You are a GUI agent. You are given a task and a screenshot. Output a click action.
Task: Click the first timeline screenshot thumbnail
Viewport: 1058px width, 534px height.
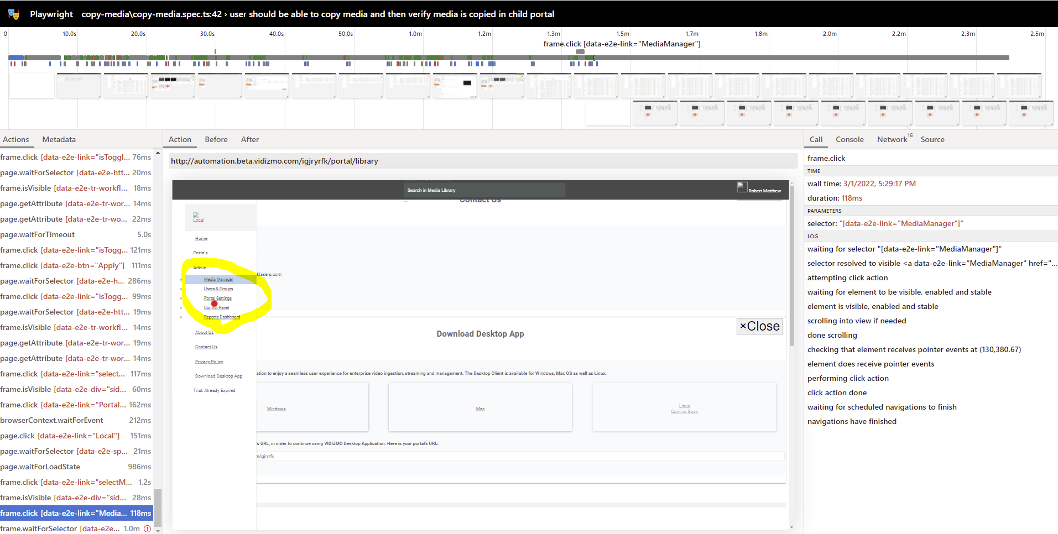pyautogui.click(x=32, y=86)
